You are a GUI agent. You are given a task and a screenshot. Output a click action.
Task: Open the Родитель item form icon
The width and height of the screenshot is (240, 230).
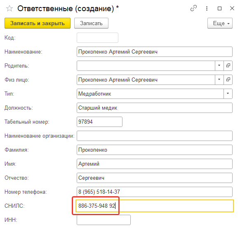228,66
